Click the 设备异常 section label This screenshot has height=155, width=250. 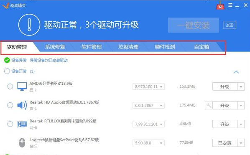pos(19,60)
